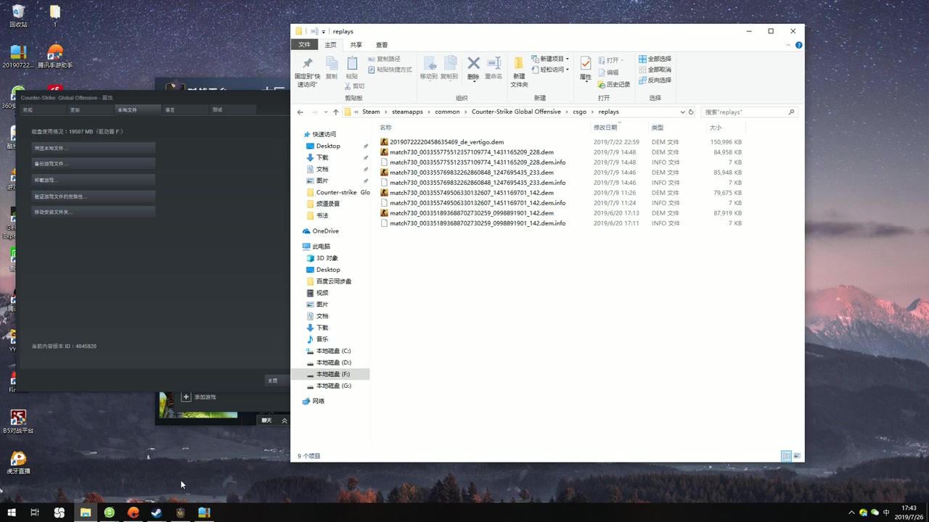The image size is (929, 522).
Task: Select OneDrive in navigation pane
Action: click(325, 231)
